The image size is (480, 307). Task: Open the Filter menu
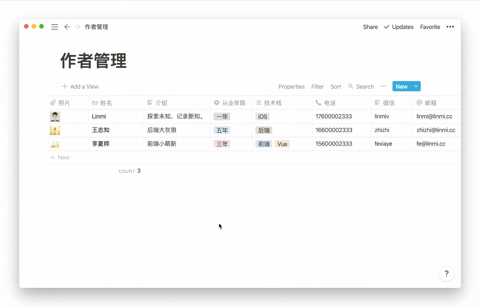[x=318, y=86]
